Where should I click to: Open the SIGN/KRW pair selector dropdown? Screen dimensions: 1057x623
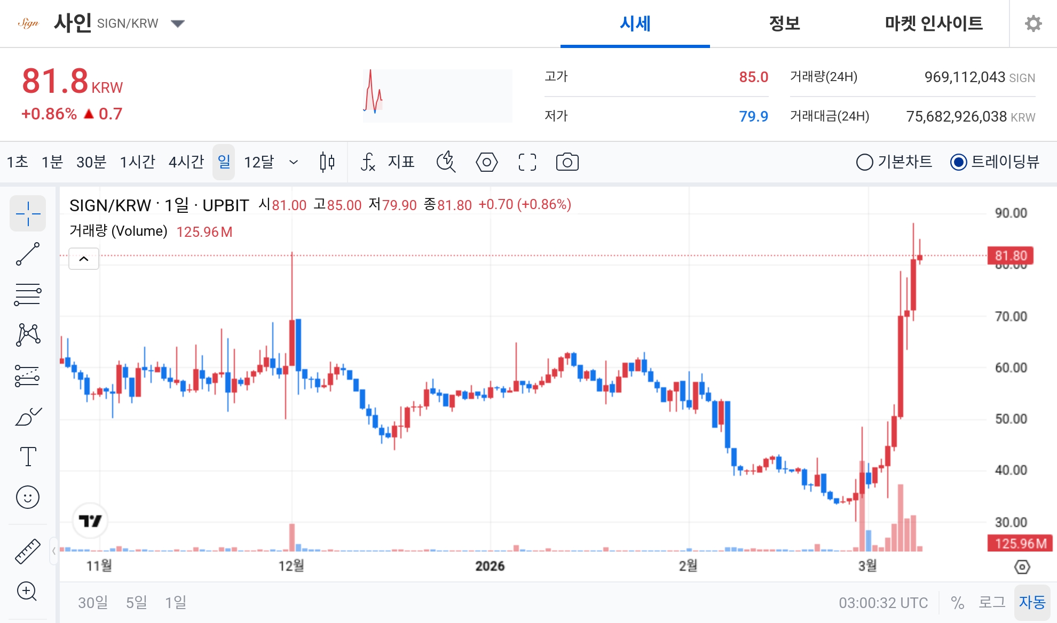178,23
